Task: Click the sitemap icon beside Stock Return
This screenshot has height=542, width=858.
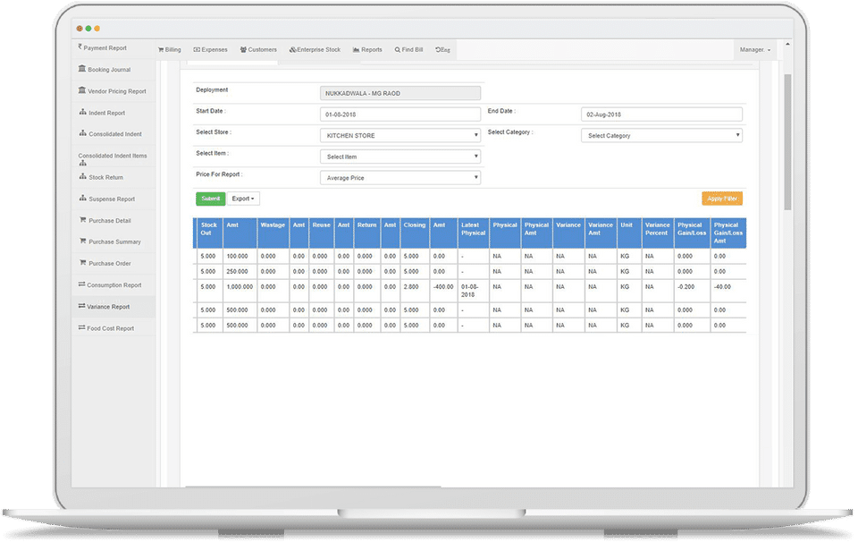Action: coord(82,176)
